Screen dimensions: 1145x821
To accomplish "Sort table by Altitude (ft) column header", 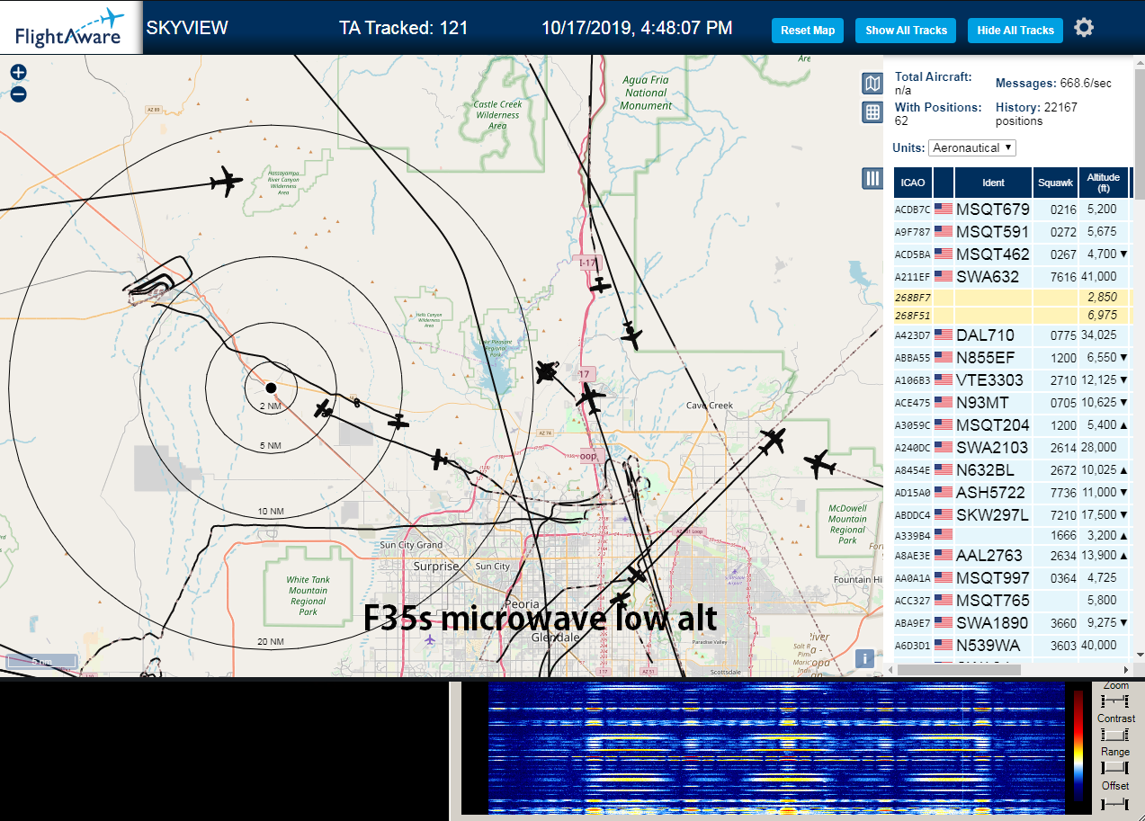I will [1103, 183].
